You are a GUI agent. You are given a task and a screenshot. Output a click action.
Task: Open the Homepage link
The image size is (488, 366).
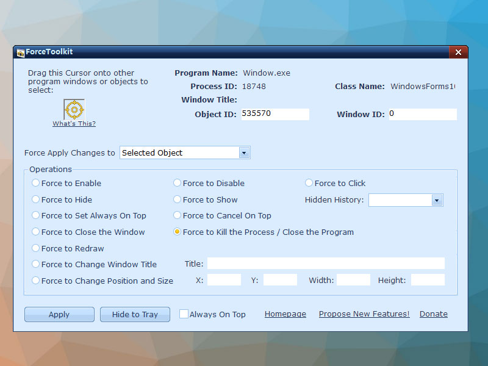pyautogui.click(x=285, y=314)
